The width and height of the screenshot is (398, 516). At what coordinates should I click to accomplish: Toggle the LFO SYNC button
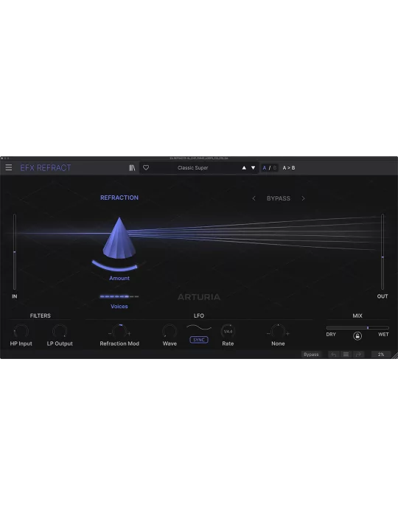pyautogui.click(x=199, y=340)
